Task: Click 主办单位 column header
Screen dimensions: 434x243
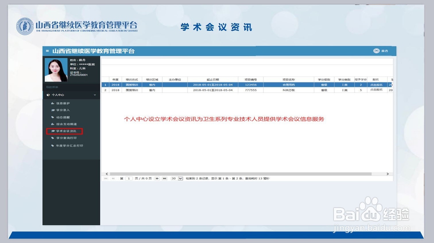Action: (175, 79)
